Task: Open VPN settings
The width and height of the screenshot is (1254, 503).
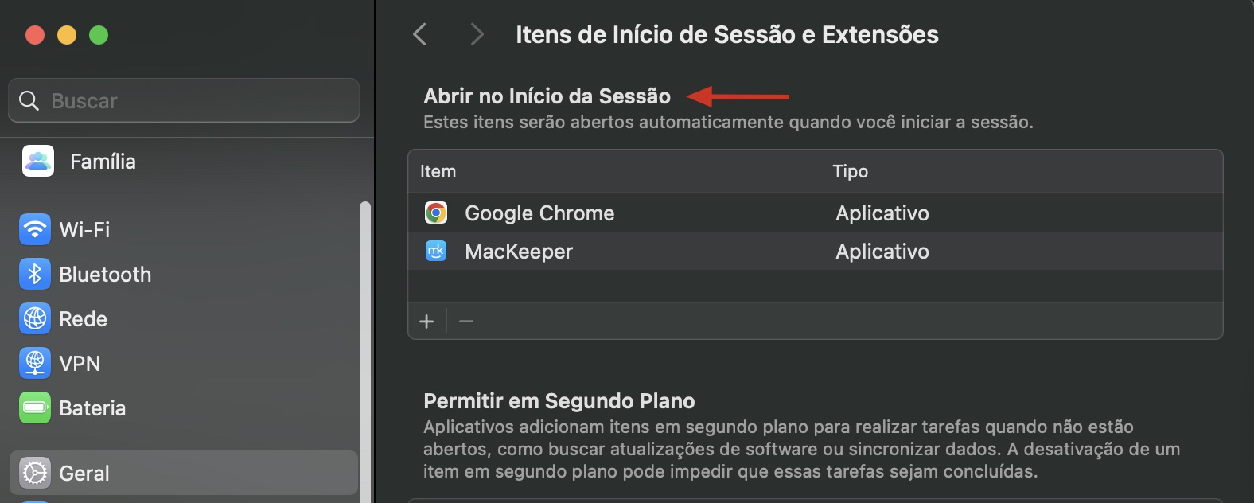Action: pyautogui.click(x=79, y=363)
